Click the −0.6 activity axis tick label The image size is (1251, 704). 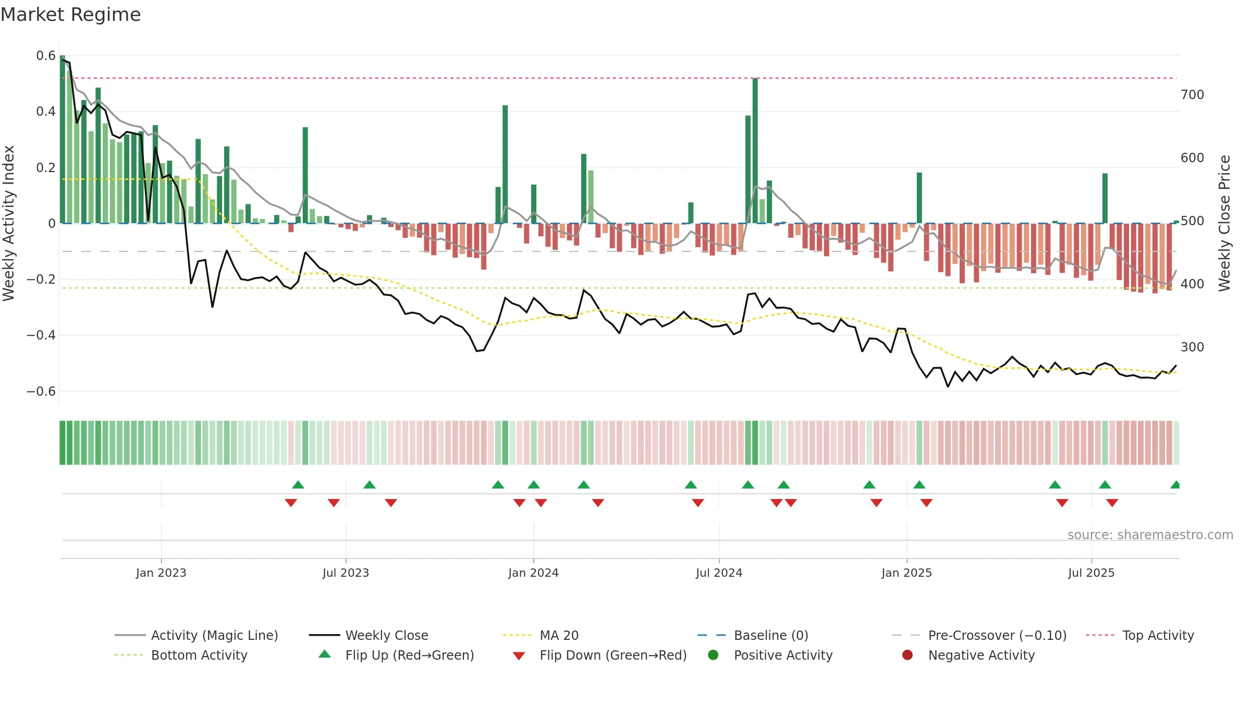(x=41, y=391)
